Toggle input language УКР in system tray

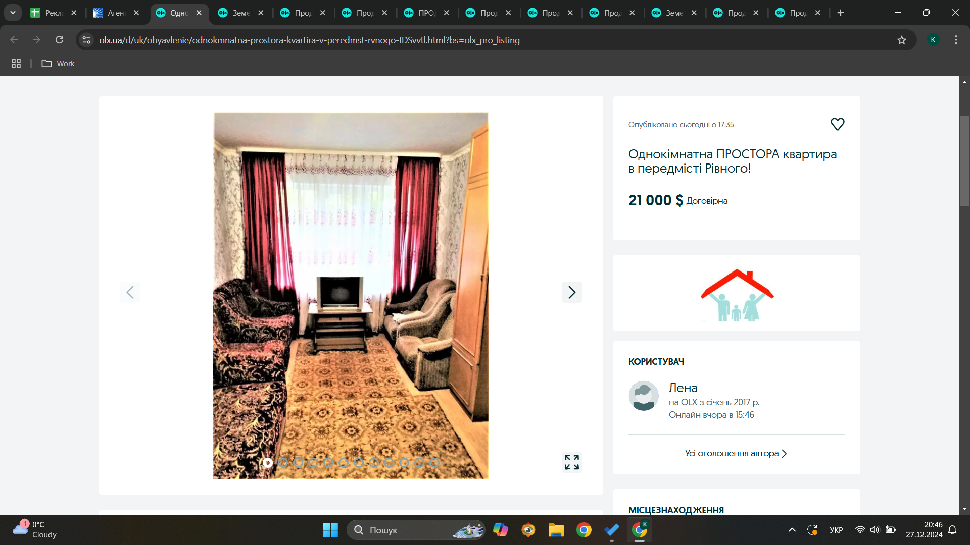click(x=836, y=530)
